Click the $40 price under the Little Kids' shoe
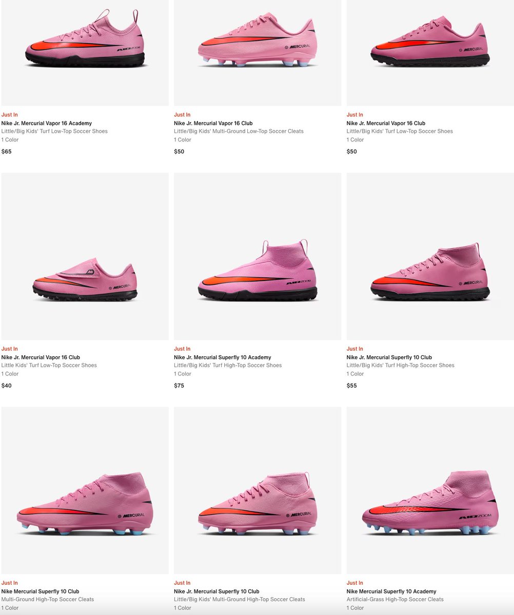This screenshot has height=615, width=514. click(7, 386)
